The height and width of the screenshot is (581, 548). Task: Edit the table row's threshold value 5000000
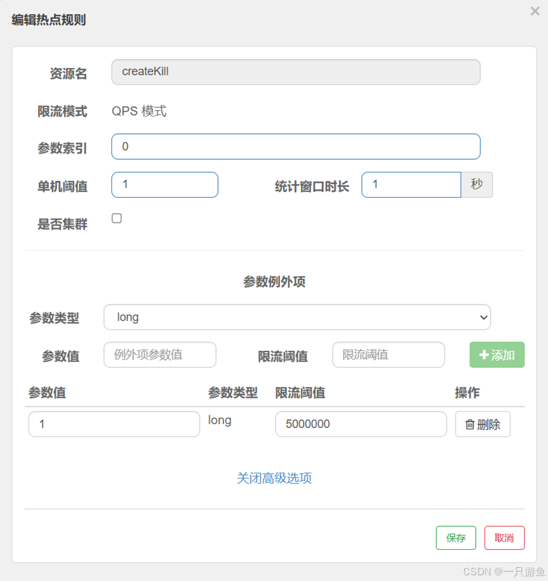click(360, 424)
